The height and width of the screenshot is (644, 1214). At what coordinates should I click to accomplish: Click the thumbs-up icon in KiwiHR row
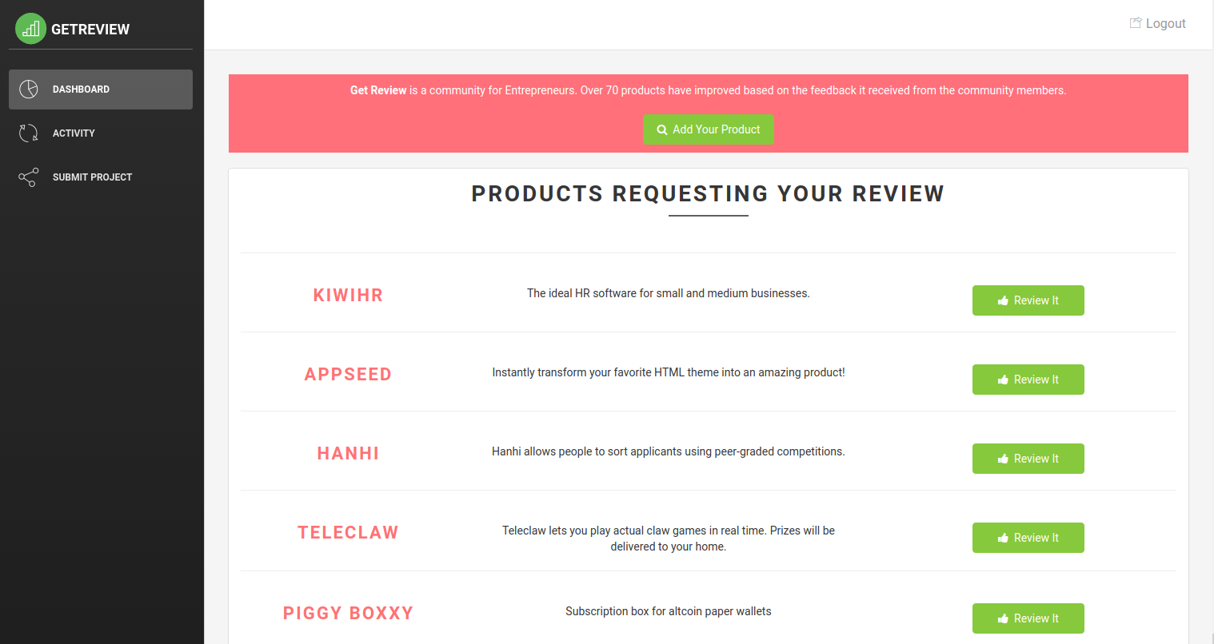pos(1003,300)
